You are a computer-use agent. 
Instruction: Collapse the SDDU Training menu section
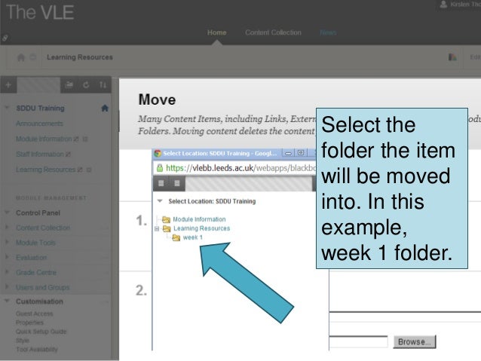pos(7,108)
